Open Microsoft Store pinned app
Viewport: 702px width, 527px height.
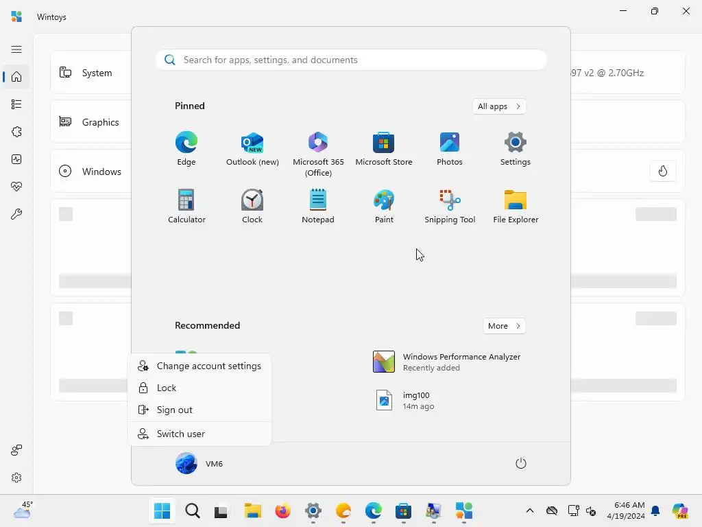click(384, 149)
